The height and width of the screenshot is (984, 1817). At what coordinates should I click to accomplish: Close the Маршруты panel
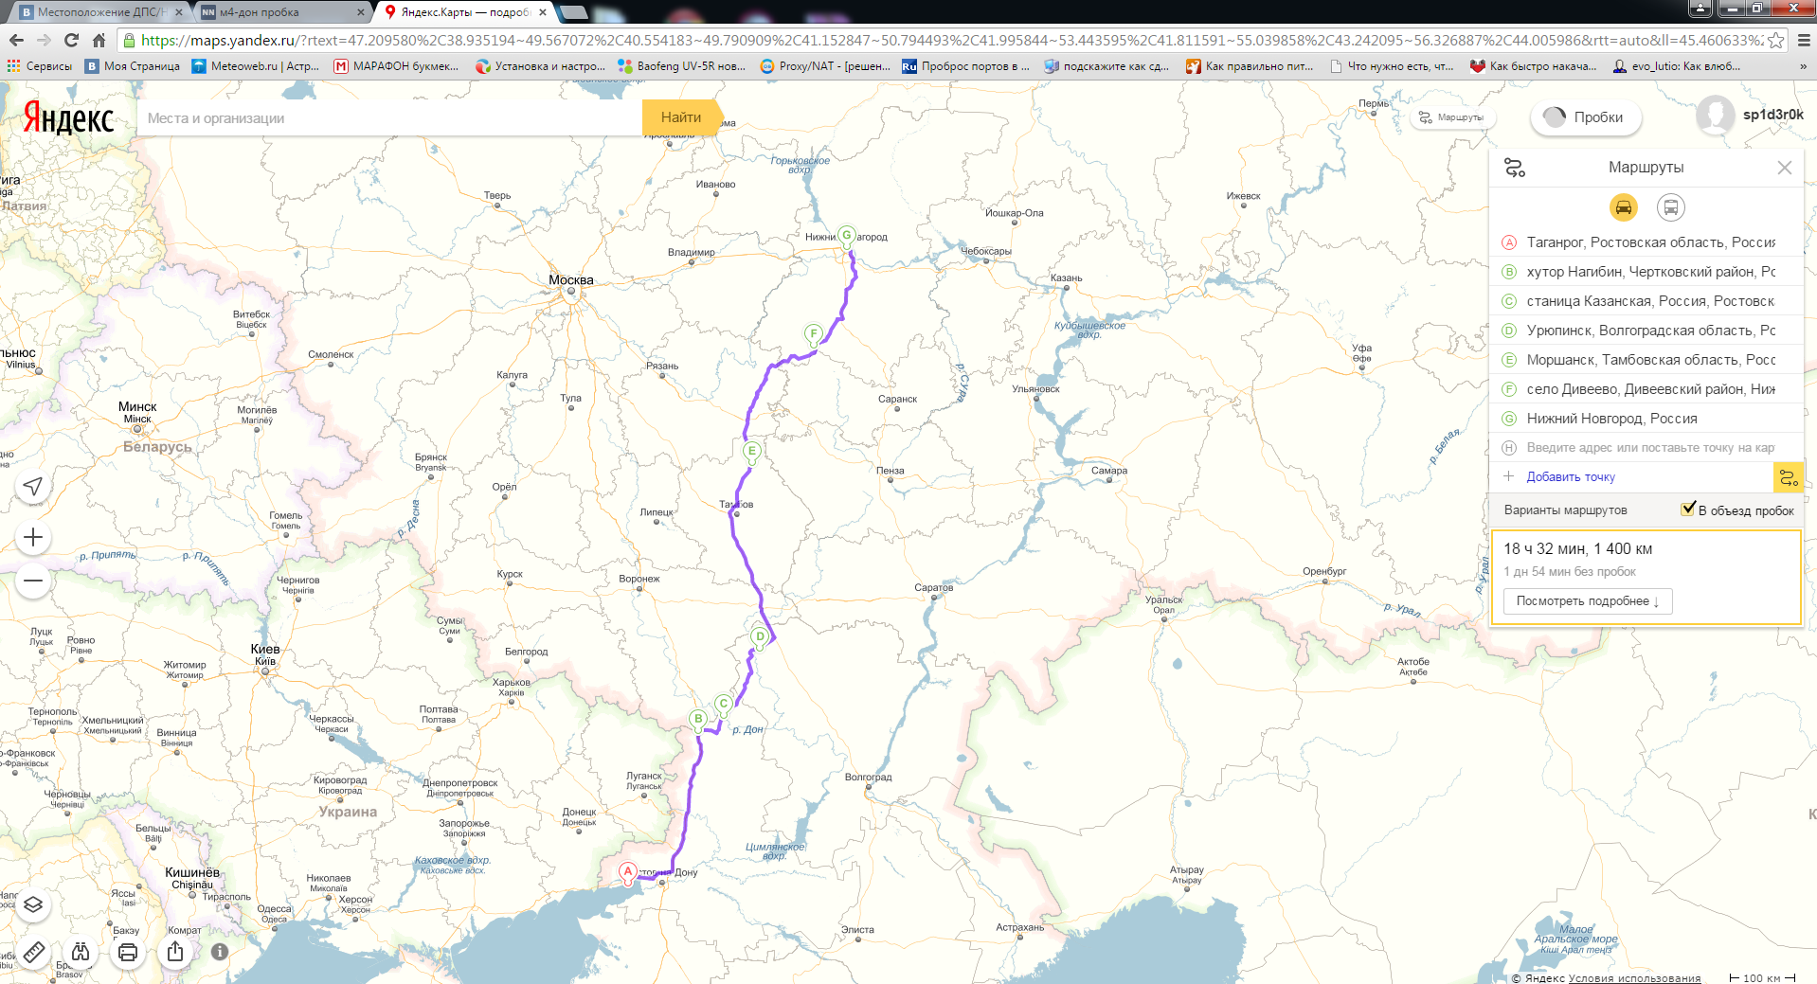pyautogui.click(x=1784, y=168)
